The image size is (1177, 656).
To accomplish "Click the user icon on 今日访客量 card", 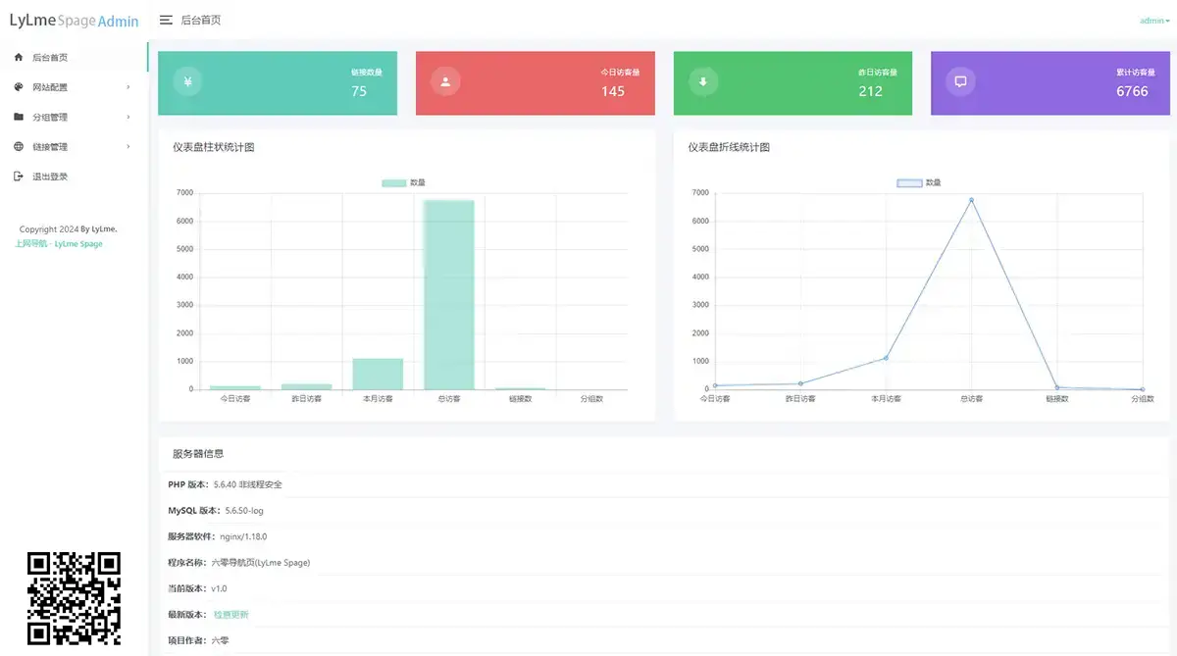I will coord(445,82).
